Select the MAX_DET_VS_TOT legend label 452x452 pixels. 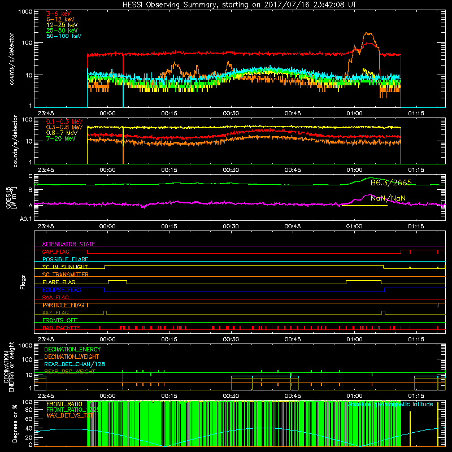pos(70,415)
